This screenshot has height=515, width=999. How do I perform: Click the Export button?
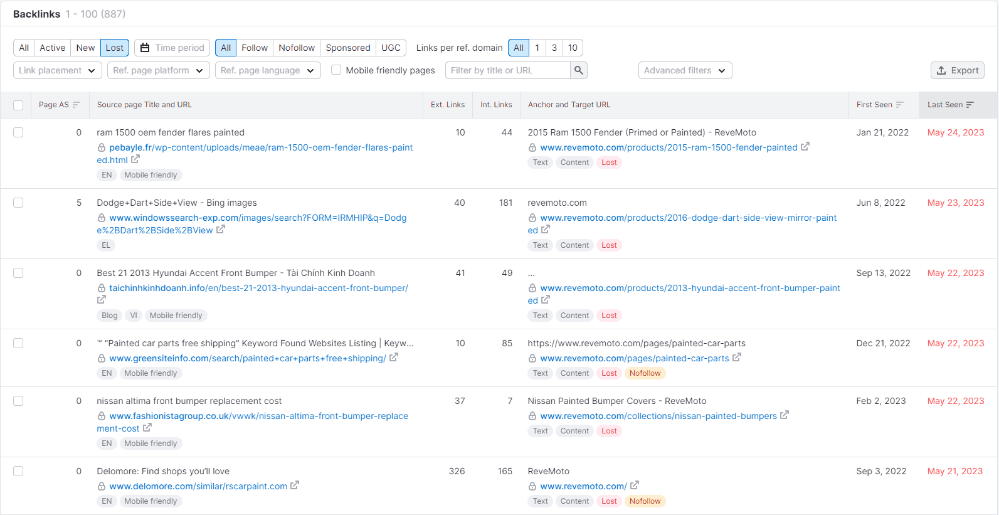click(x=957, y=70)
